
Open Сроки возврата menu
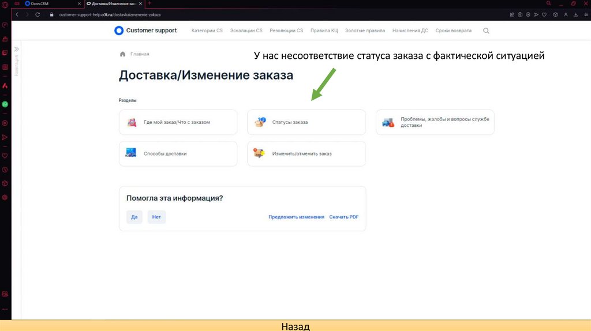pyautogui.click(x=454, y=31)
